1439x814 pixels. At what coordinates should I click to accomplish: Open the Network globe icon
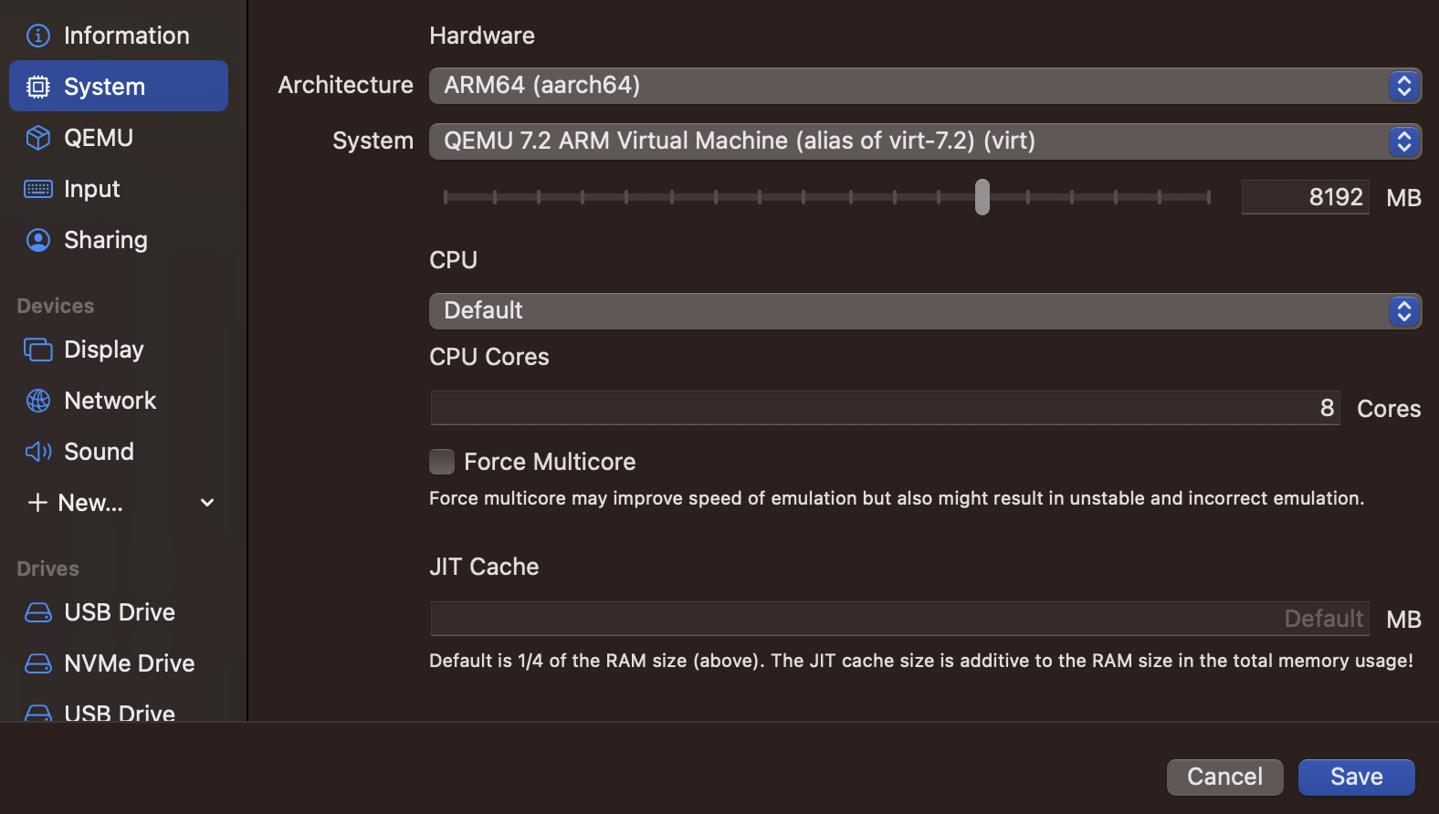coord(38,401)
